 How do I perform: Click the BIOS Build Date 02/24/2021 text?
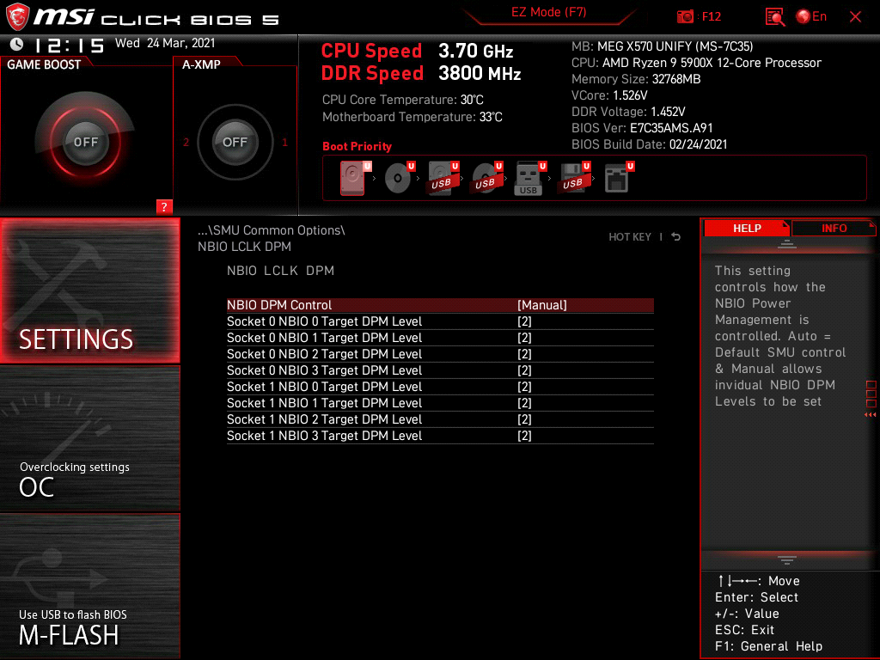pos(650,144)
